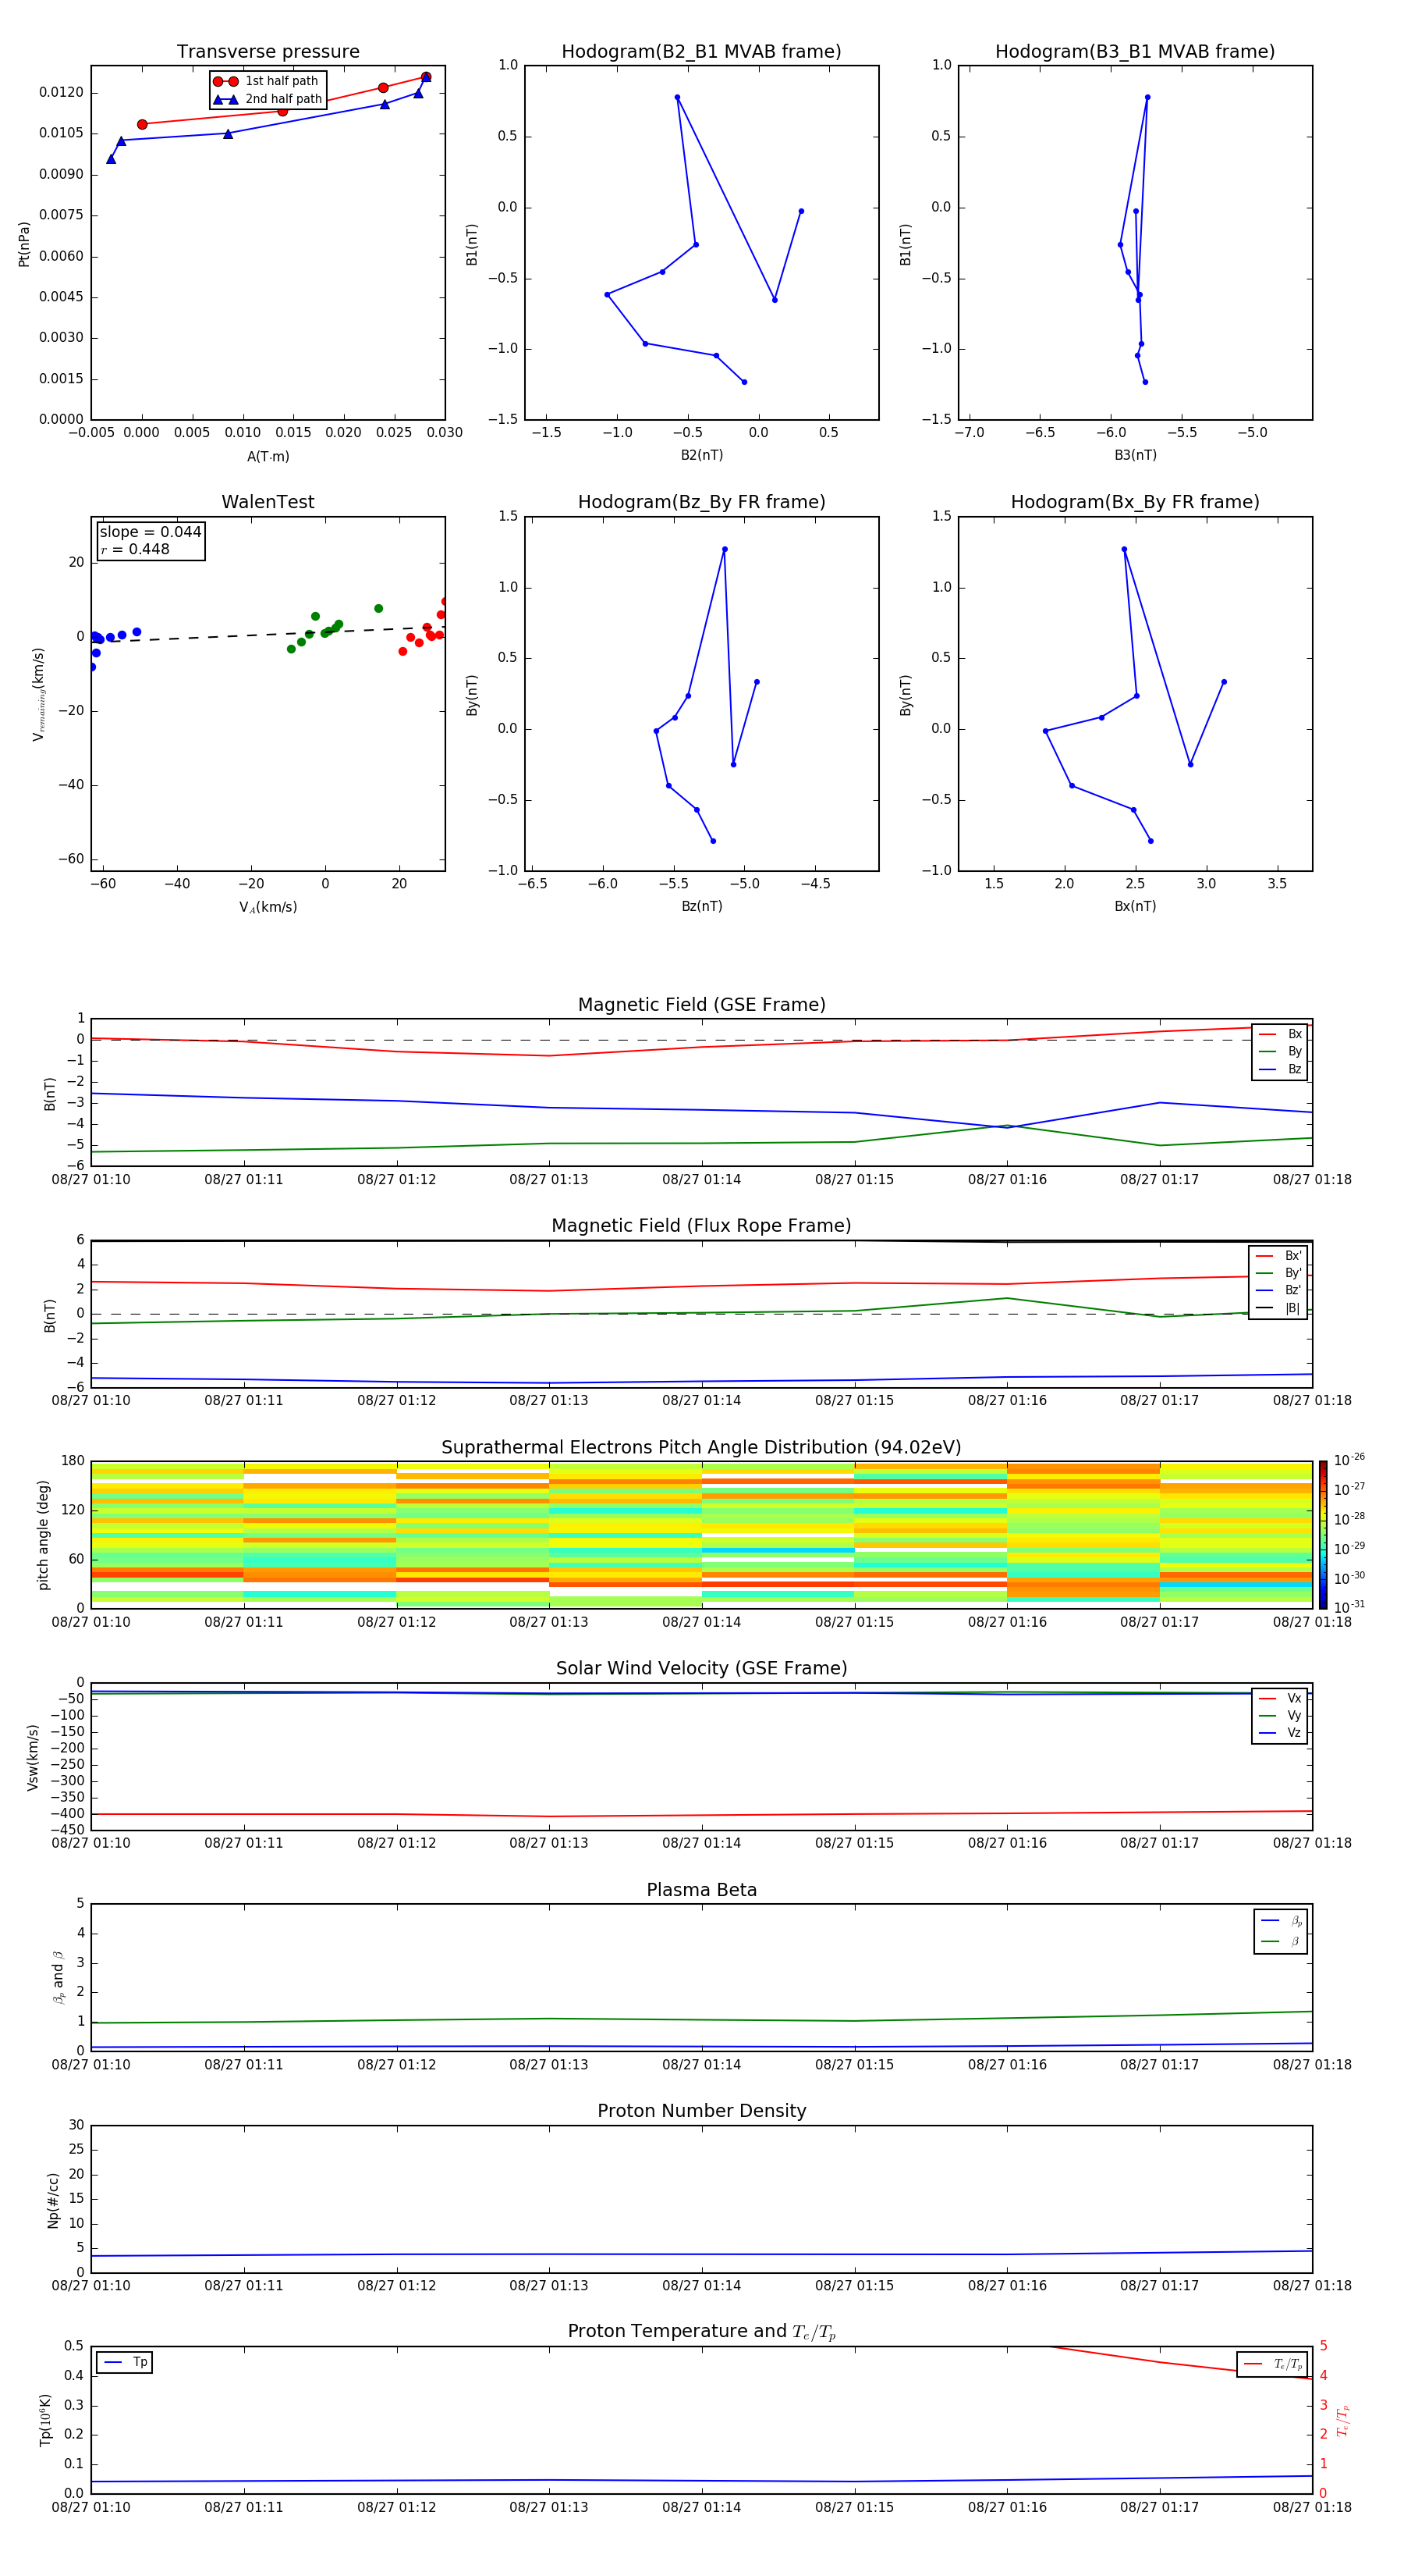1404x2576 pixels.
Task: Click the 'Bx' legend entry in GSE field plot
Action: (x=1280, y=1034)
